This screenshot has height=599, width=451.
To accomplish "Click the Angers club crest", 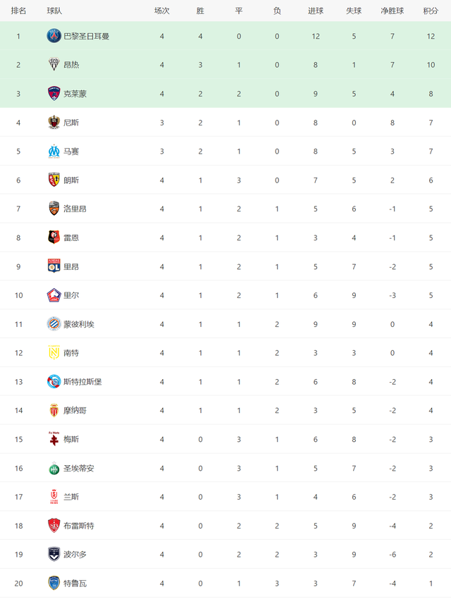I will pos(54,65).
